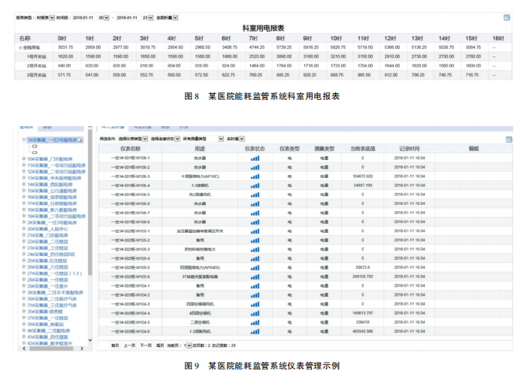Open the 实时值 dropdown
Screen dimensions: 532x374
coord(242,139)
